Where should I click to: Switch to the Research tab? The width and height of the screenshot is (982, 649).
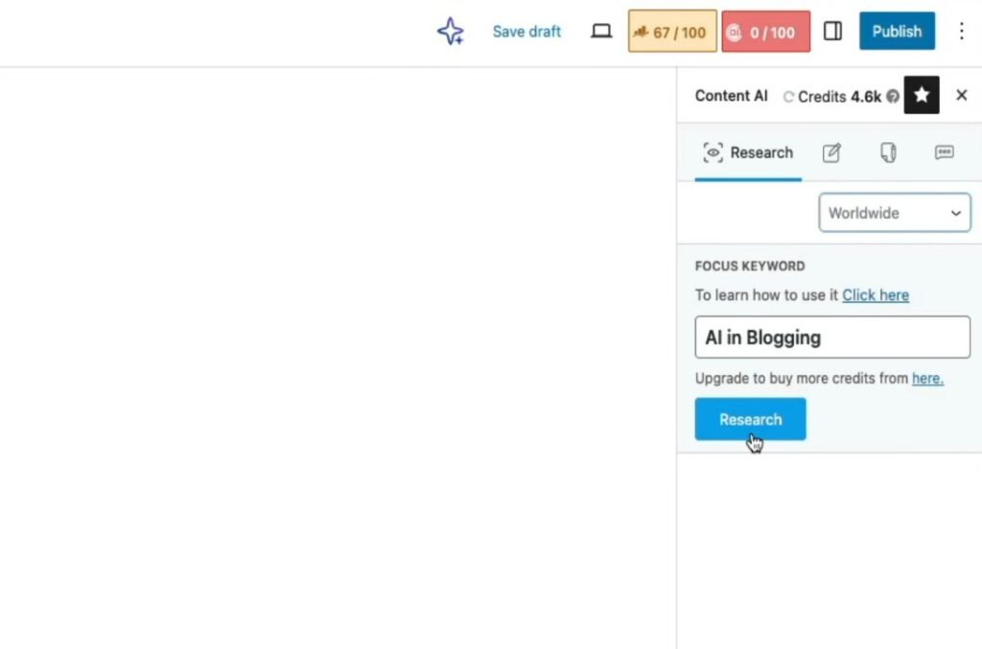pyautogui.click(x=748, y=152)
